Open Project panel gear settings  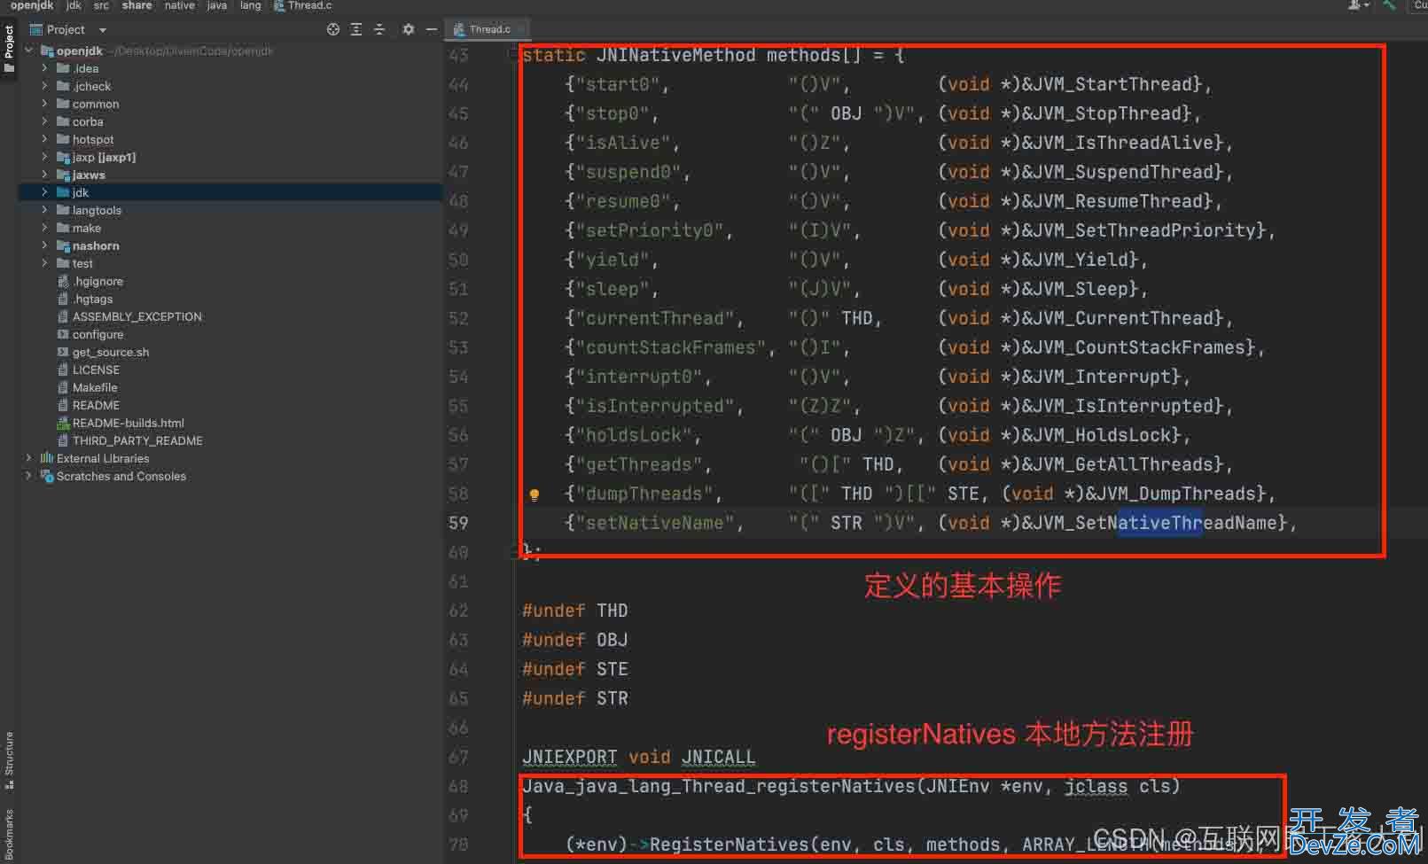[x=408, y=29]
